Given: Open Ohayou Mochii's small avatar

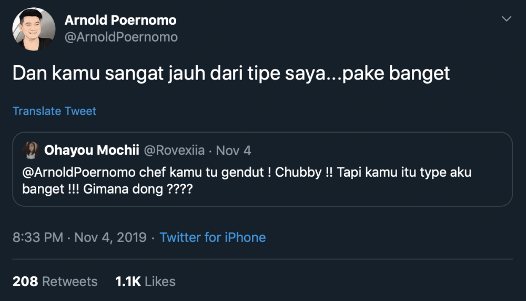Looking at the screenshot, I should tap(31, 150).
